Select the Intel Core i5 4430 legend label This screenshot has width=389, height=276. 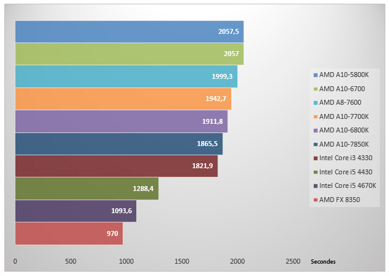(346, 172)
